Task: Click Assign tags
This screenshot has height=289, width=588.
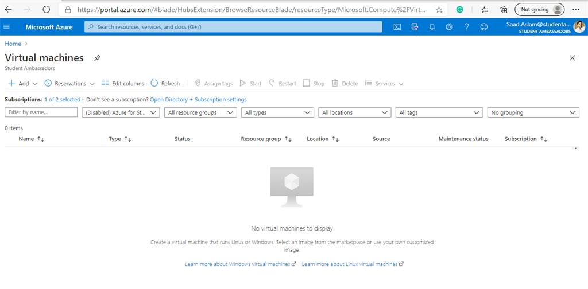Action: click(x=214, y=84)
